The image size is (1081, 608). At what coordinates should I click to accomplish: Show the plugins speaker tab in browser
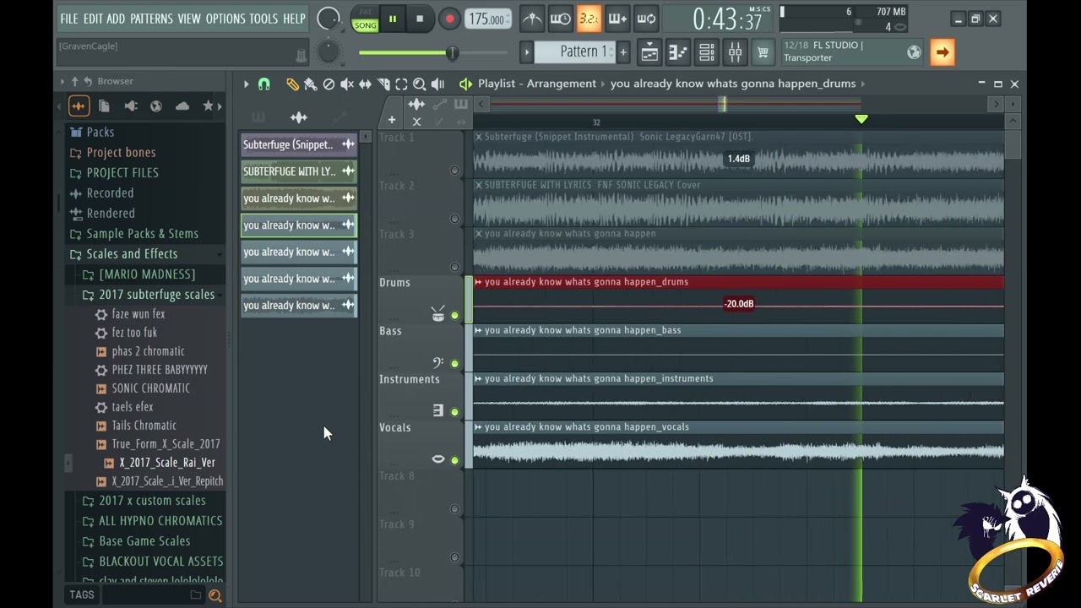point(130,106)
